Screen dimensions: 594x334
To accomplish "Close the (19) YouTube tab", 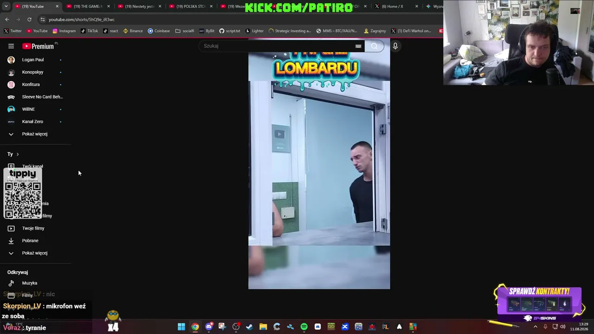I will point(57,6).
